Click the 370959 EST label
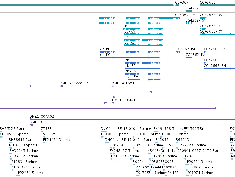Screen dimensions: 235x177 coord(116,145)
